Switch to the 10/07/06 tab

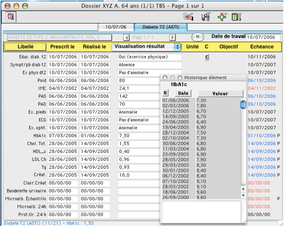116,27
